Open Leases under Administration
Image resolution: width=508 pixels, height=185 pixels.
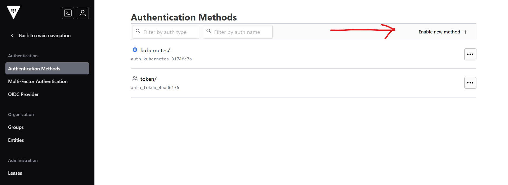click(15, 173)
